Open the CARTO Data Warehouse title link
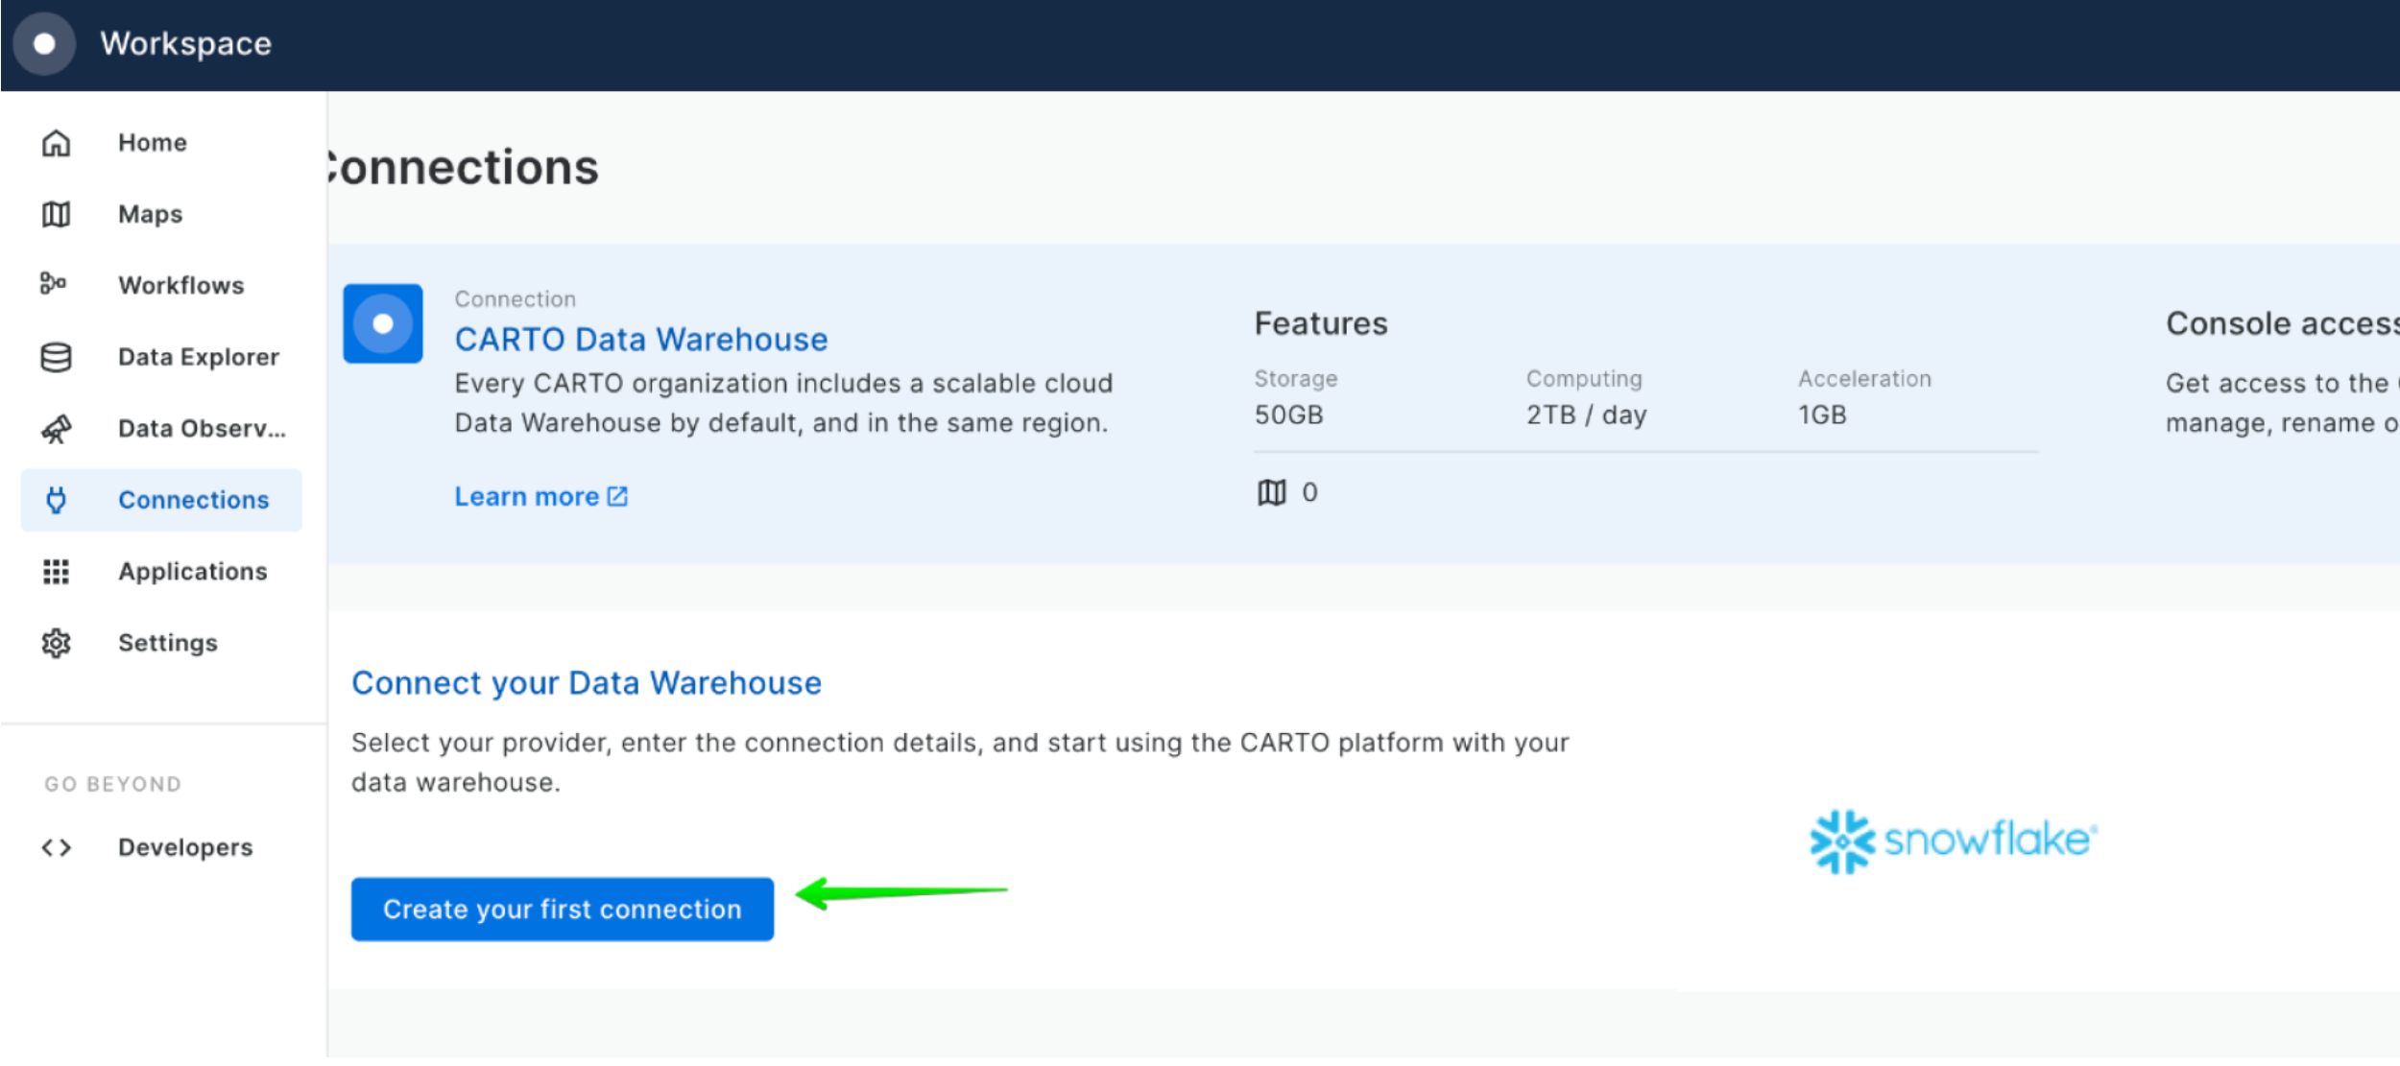 click(640, 340)
